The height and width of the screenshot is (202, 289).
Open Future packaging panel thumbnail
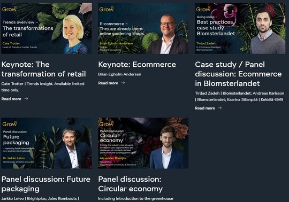point(47,143)
